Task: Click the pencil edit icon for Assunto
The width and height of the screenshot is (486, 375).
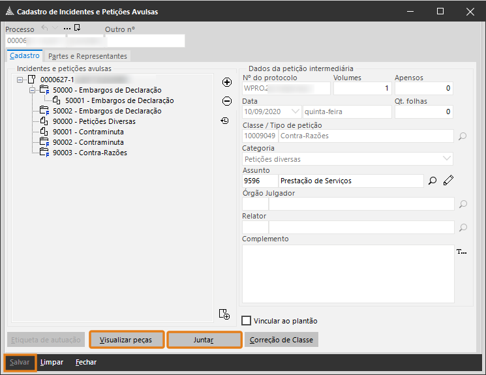Action: [x=448, y=181]
